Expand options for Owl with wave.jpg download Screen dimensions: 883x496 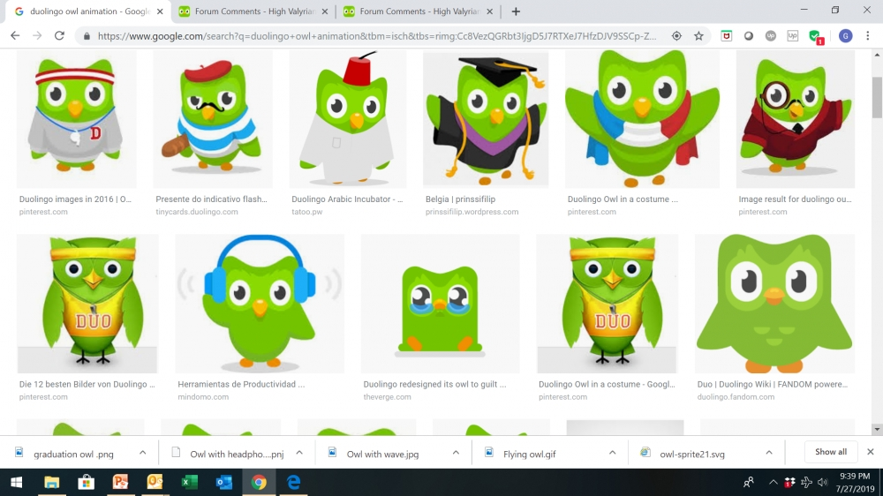click(x=456, y=453)
